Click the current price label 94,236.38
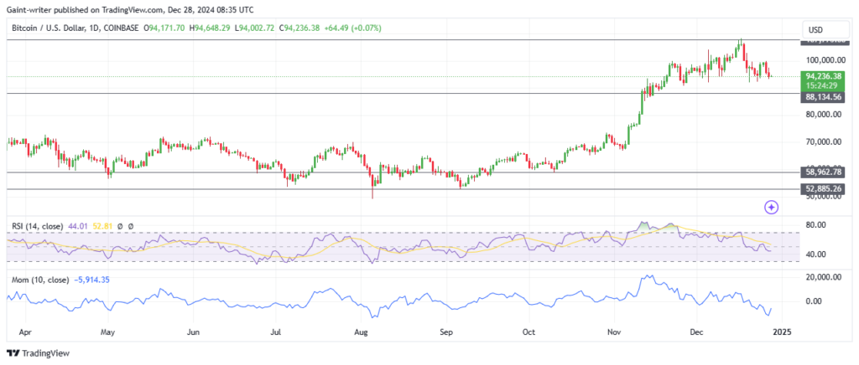Screen dimensions: 859x365 click(x=823, y=77)
